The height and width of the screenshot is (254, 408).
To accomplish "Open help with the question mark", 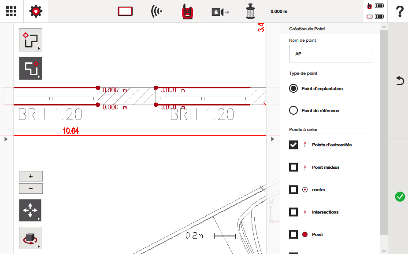I will click(x=400, y=11).
